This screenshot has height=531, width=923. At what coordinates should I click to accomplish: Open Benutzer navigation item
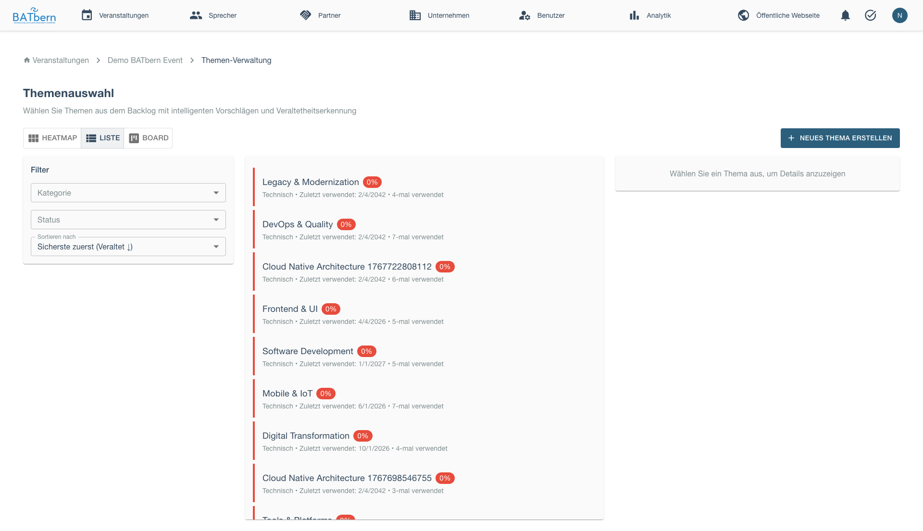click(542, 15)
